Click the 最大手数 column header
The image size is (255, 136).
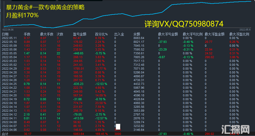[47, 34]
